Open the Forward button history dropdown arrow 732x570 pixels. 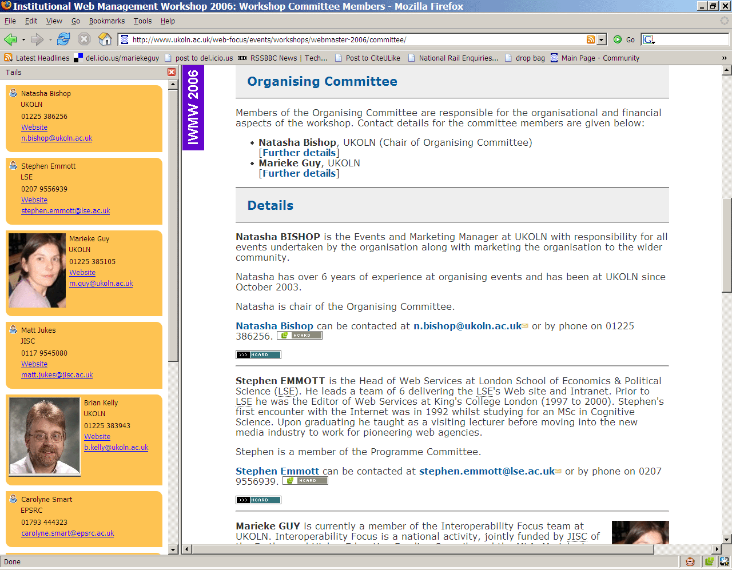pyautogui.click(x=50, y=40)
